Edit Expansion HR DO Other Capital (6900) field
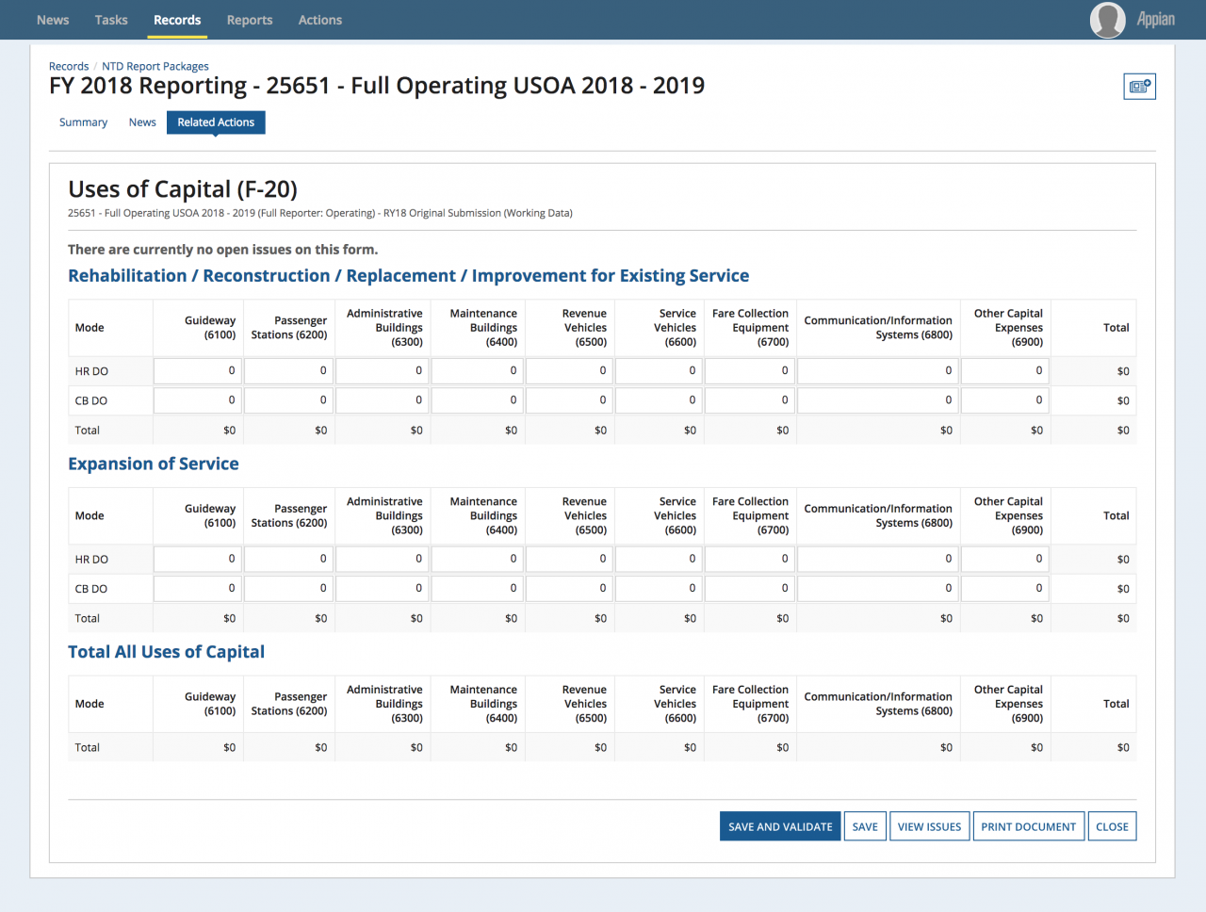 click(x=1005, y=559)
